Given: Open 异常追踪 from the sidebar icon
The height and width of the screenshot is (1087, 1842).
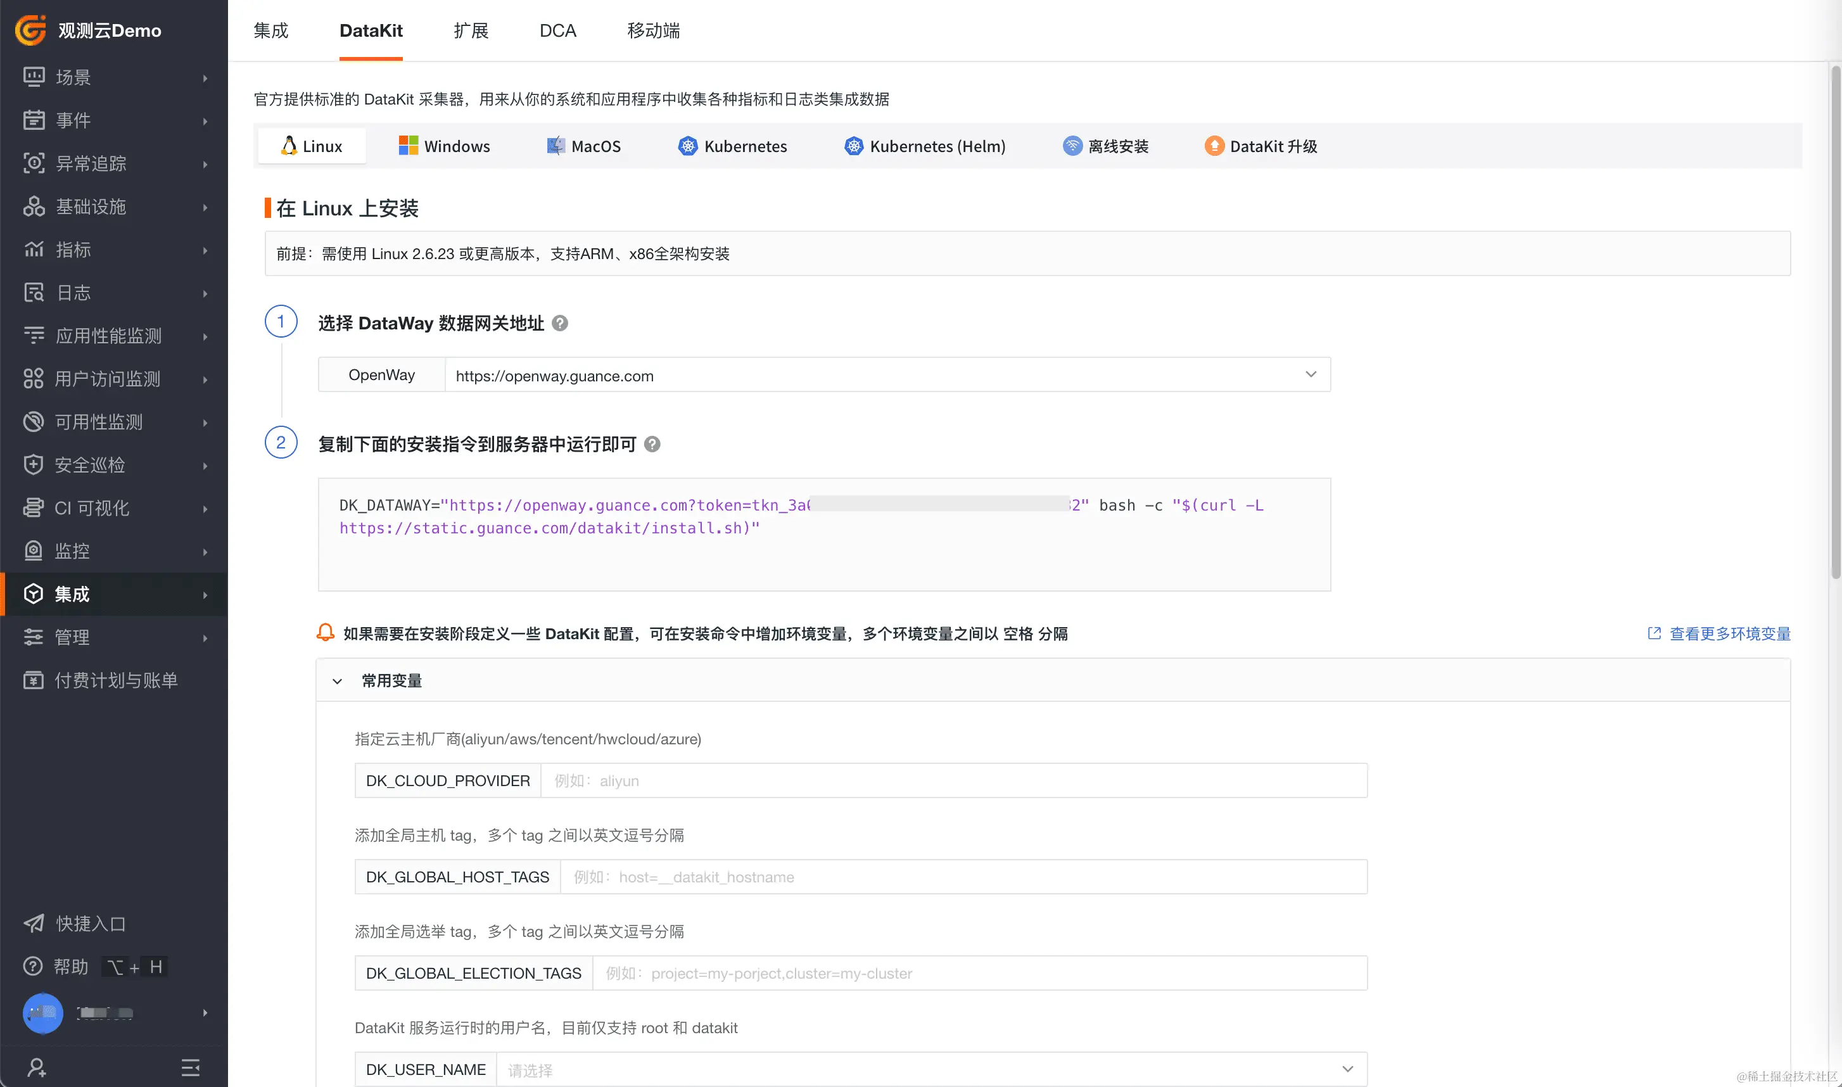Looking at the screenshot, I should click(34, 163).
